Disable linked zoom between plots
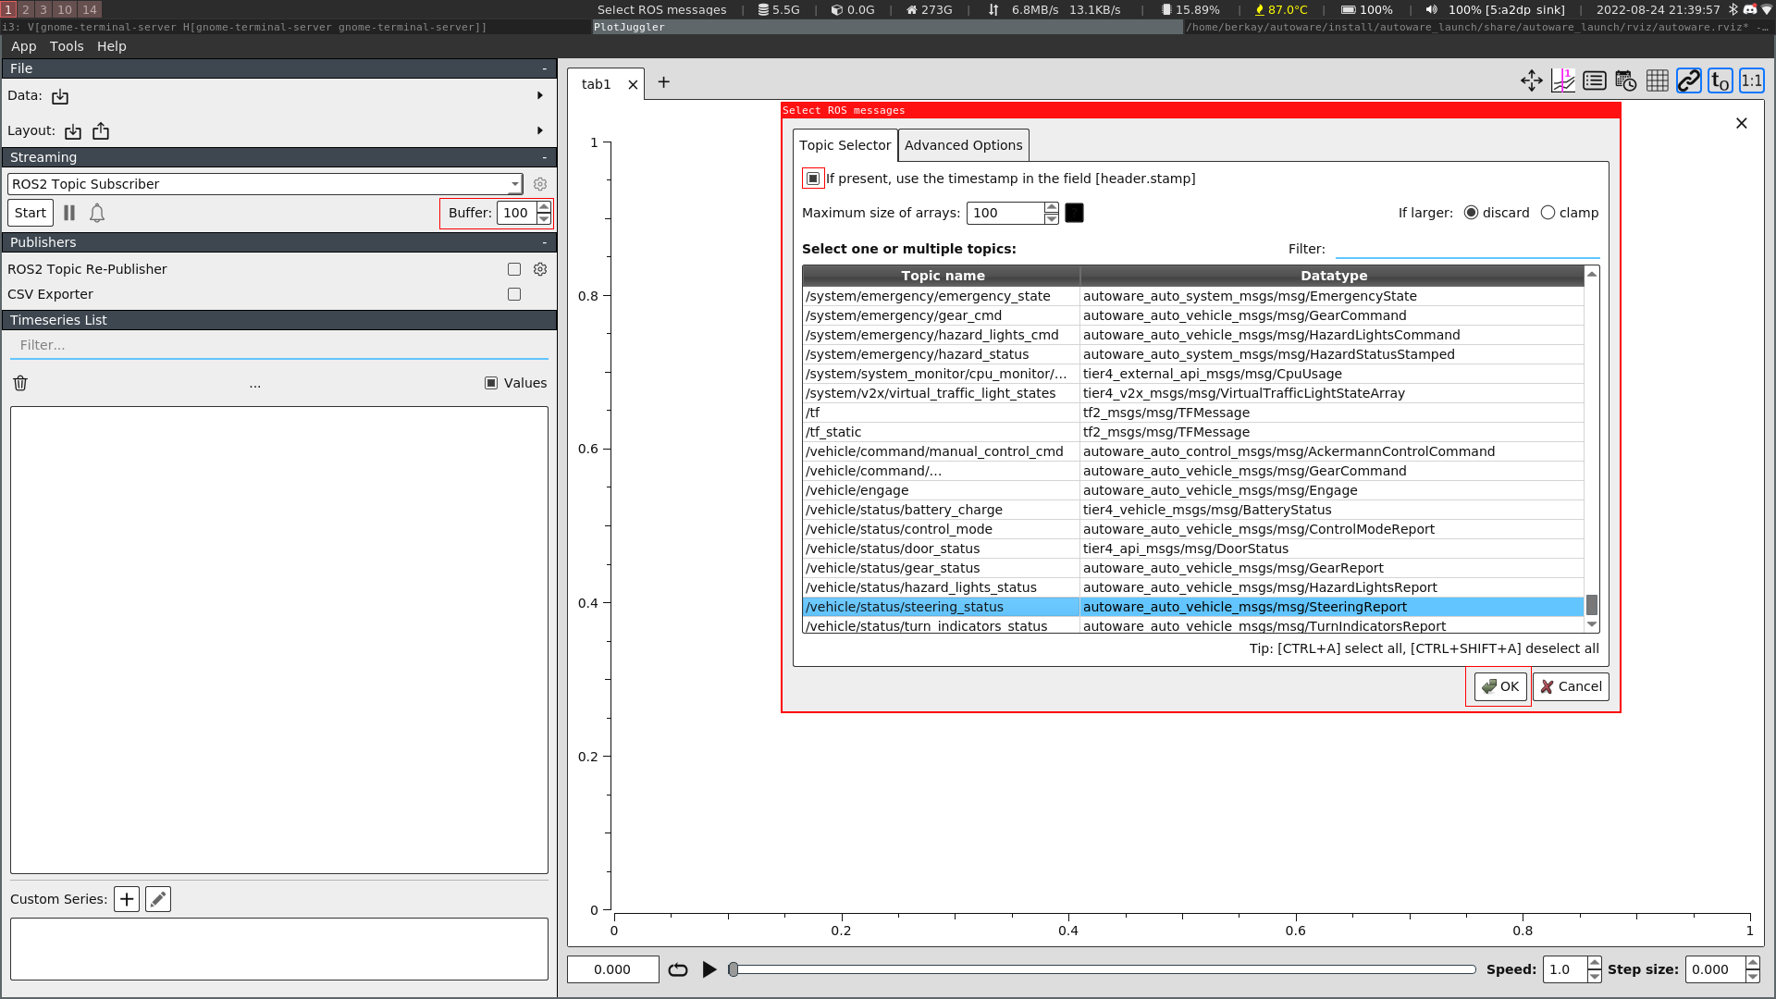The image size is (1776, 999). click(1689, 80)
